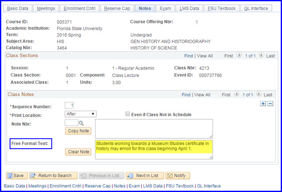Click the Save button
The width and height of the screenshot is (282, 192).
[17, 175]
